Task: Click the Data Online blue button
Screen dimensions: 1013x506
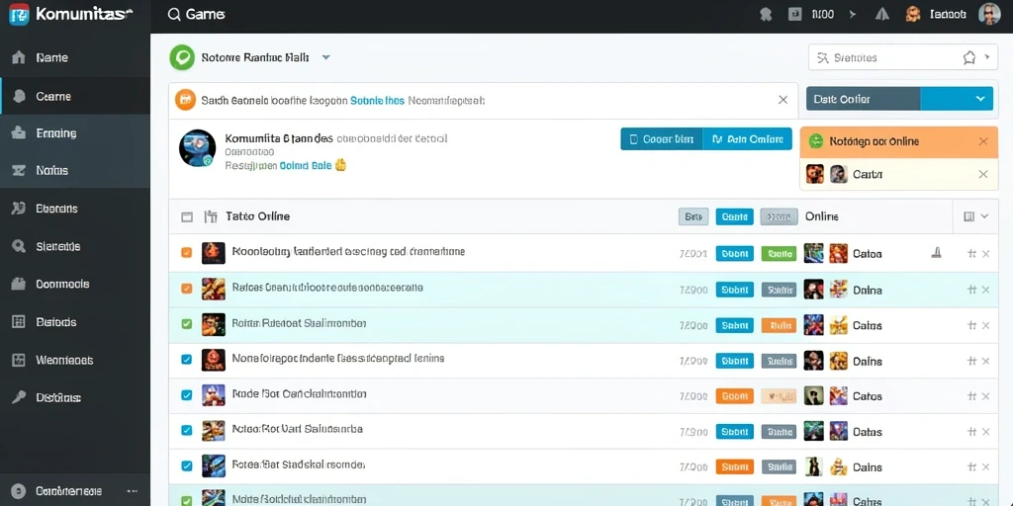Action: 748,138
